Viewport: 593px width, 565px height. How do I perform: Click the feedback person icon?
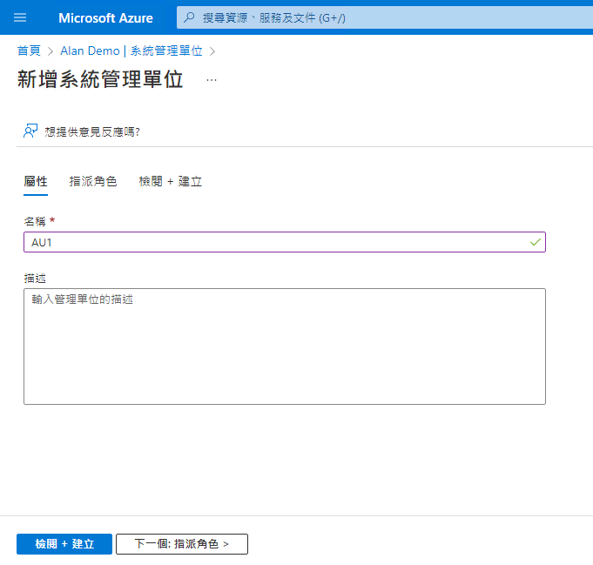pyautogui.click(x=30, y=131)
